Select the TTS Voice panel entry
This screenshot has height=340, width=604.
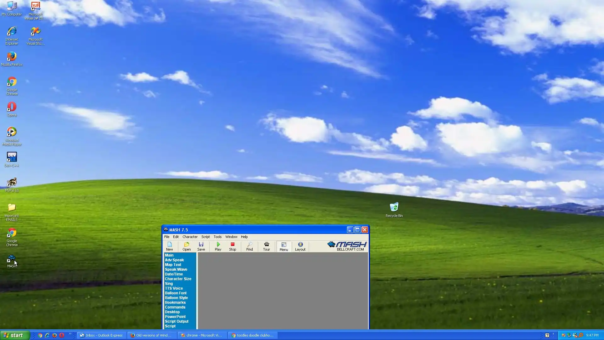[174, 288]
